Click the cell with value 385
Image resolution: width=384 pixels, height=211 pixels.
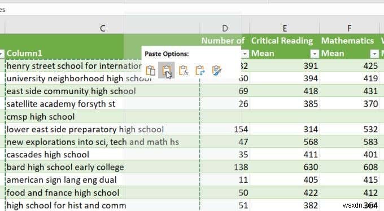coord(285,104)
